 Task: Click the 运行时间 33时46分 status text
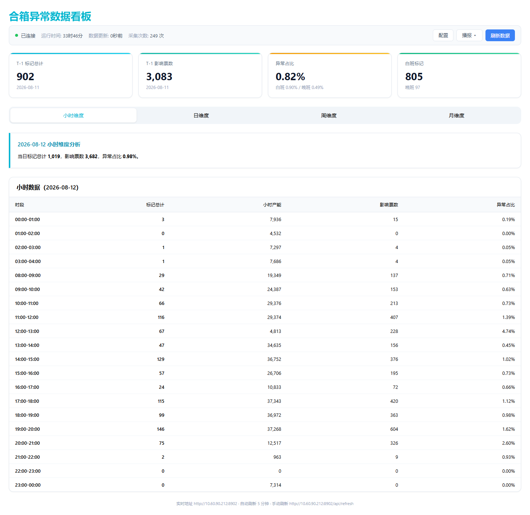click(62, 36)
